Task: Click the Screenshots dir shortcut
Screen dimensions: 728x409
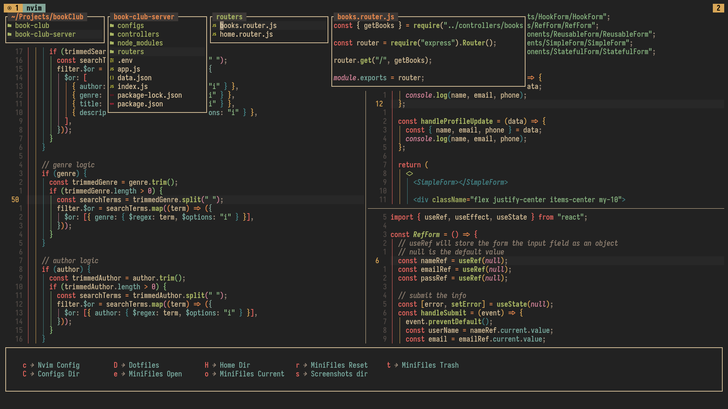Action: coord(339,374)
